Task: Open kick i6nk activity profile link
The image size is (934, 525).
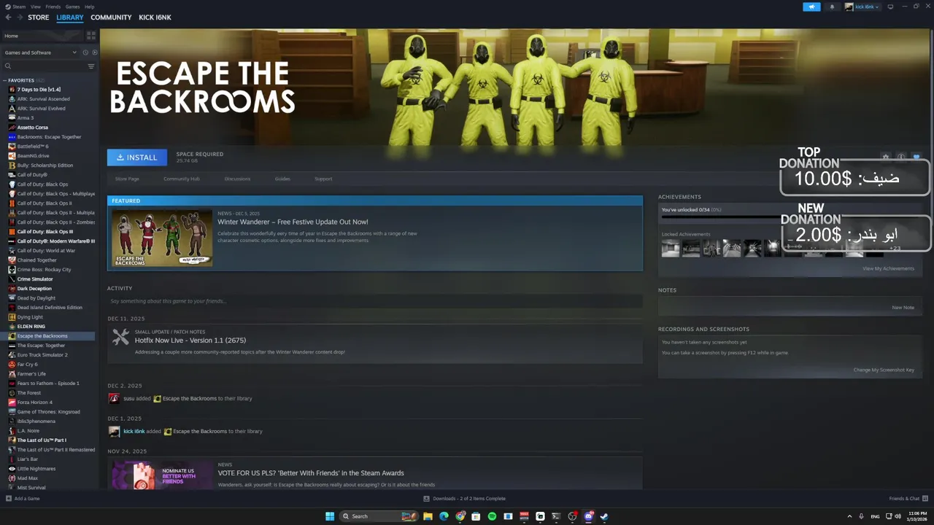Action: 134,432
